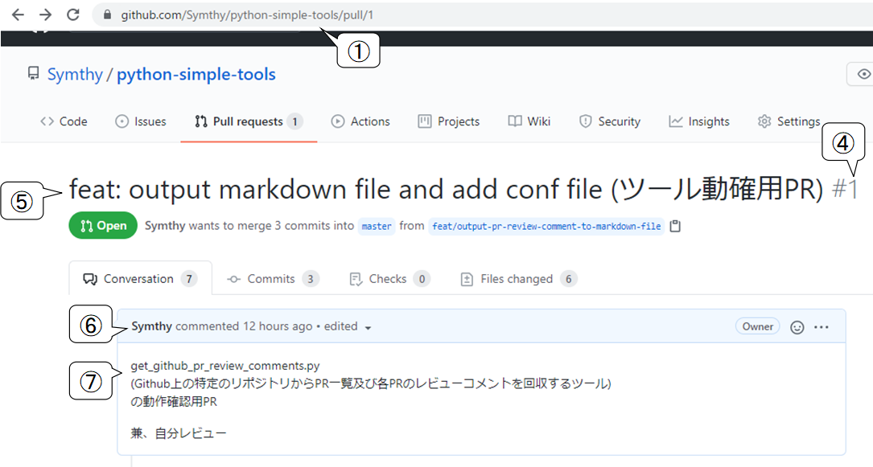Switch to the Commits tab
Viewport: 873px width, 467px height.
click(x=273, y=279)
